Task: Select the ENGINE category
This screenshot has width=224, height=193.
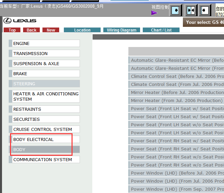Action: point(44,43)
